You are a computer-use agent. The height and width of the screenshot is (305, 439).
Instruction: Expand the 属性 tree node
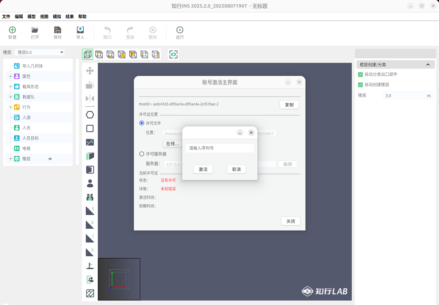click(x=10, y=76)
